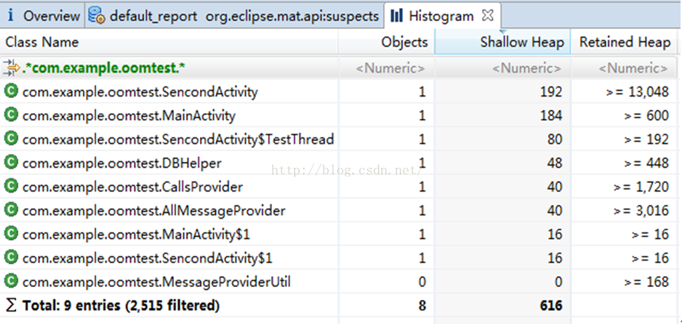Click the class icon beside SencondActivity row
This screenshot has height=324, width=682.
11,92
